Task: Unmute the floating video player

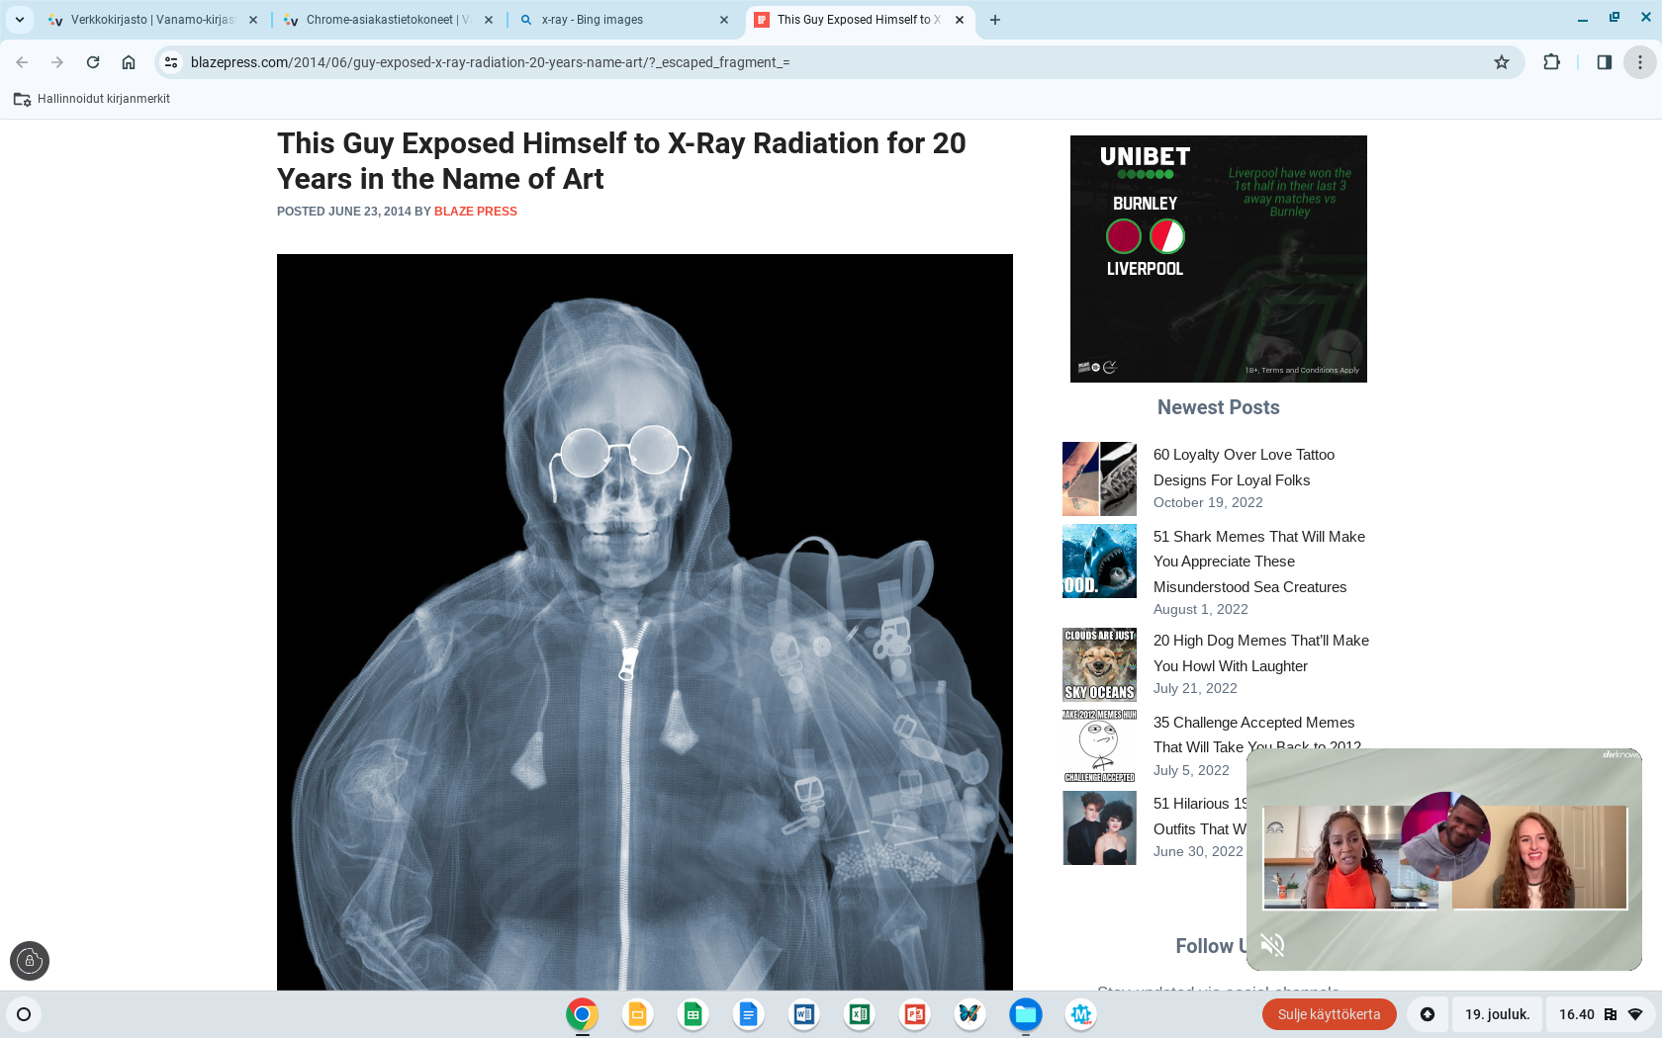Action: click(x=1273, y=945)
